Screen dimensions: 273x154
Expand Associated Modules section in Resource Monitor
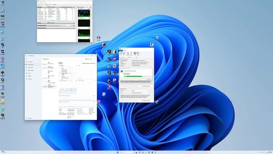pos(56,28)
